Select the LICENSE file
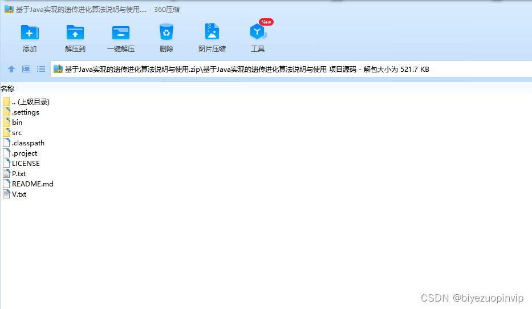The image size is (532, 309). click(x=21, y=163)
